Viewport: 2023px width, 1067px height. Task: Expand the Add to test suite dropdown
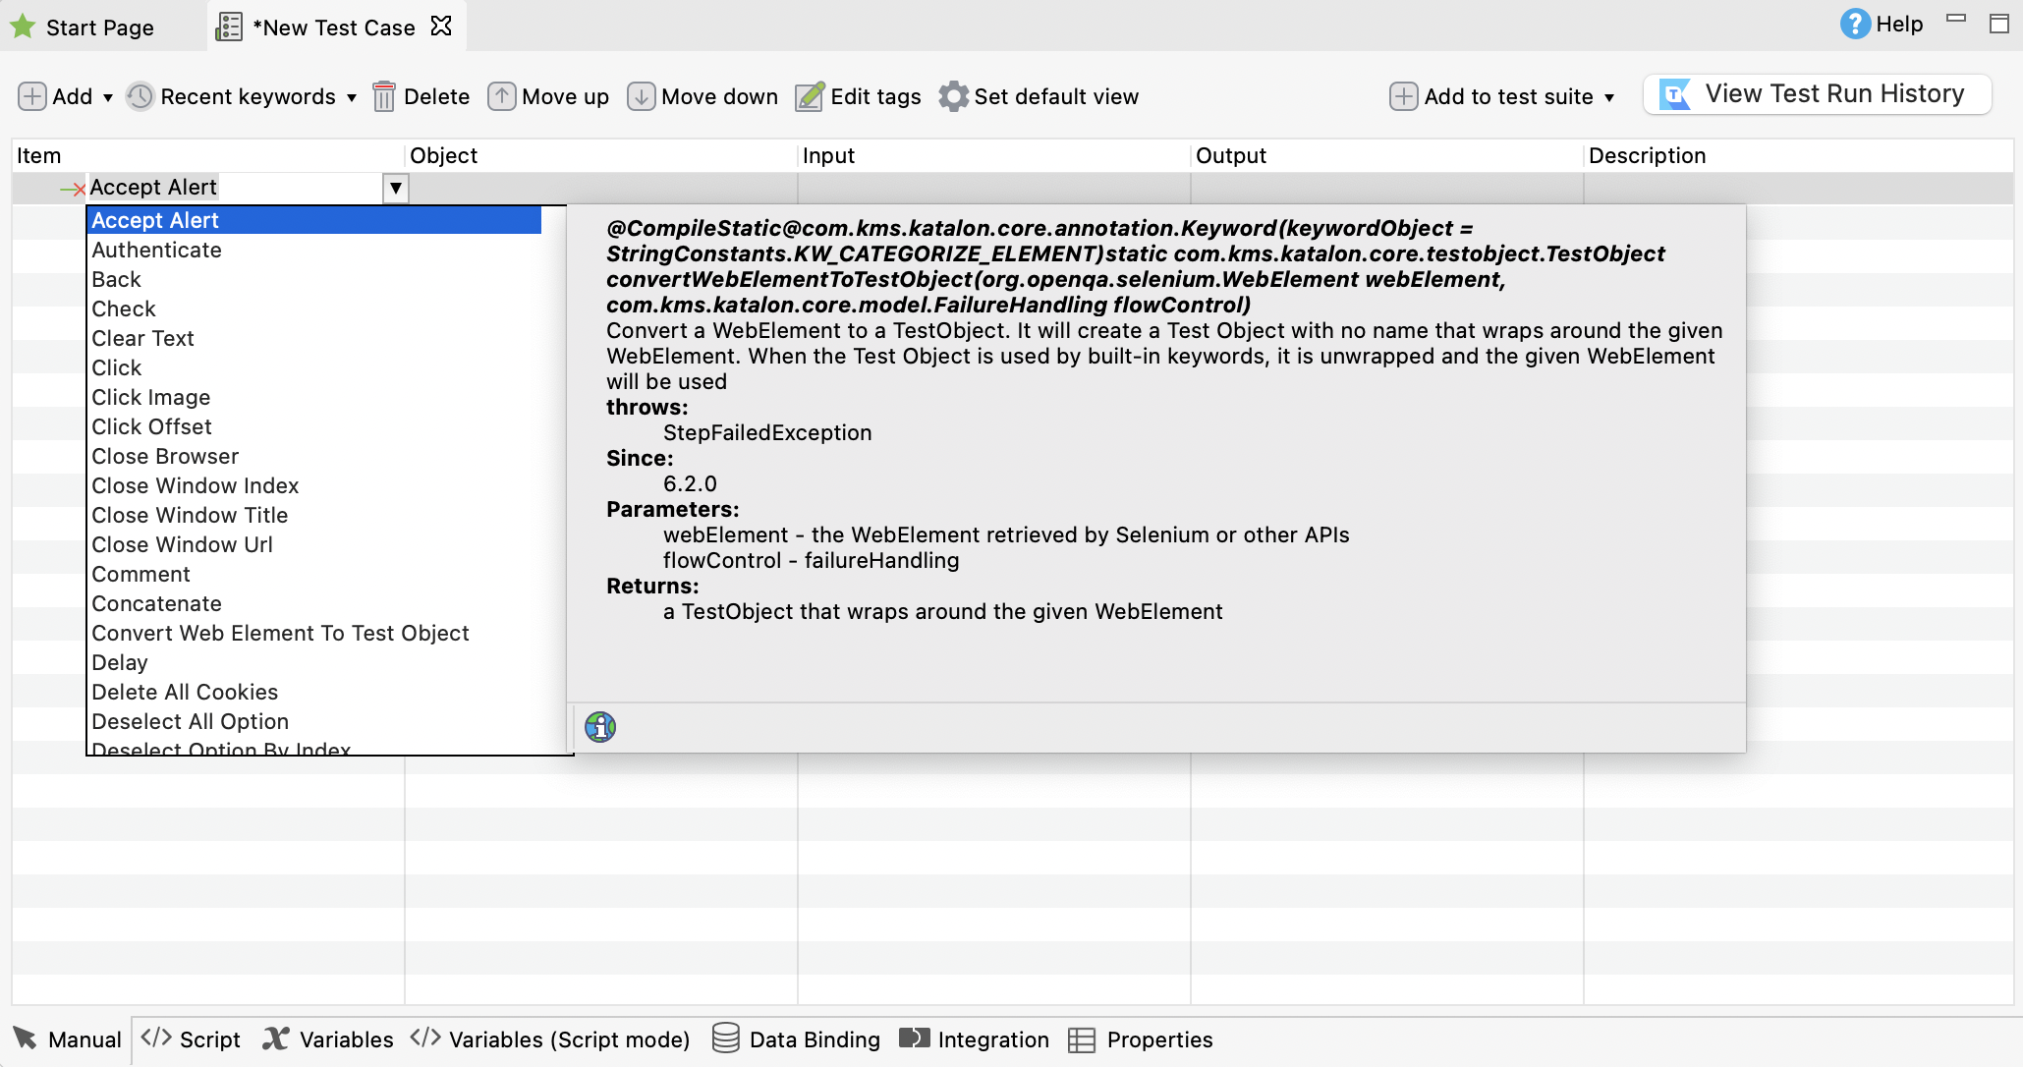tap(1610, 96)
